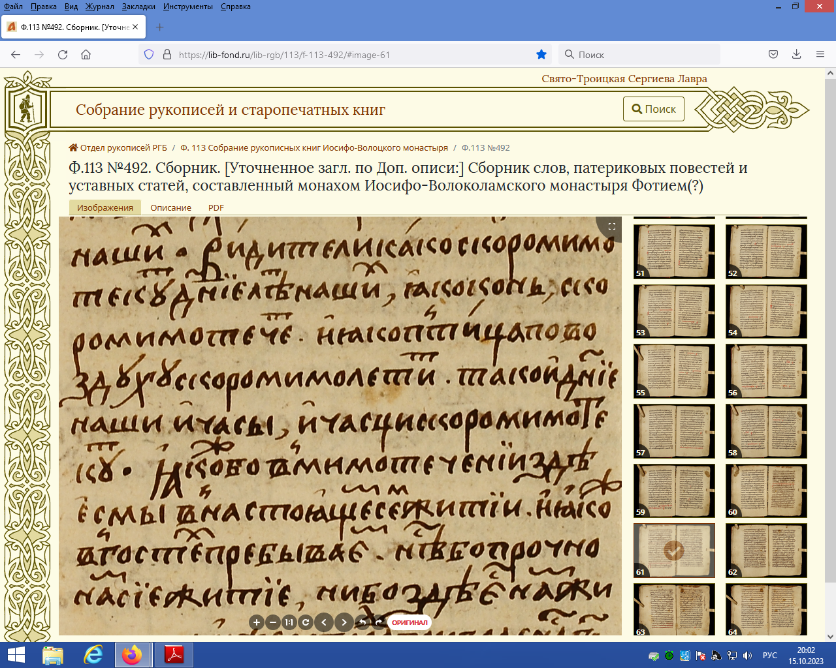Viewport: 836px width, 668px height.
Task: Launch Internet Explorer from taskbar
Action: pos(93,655)
